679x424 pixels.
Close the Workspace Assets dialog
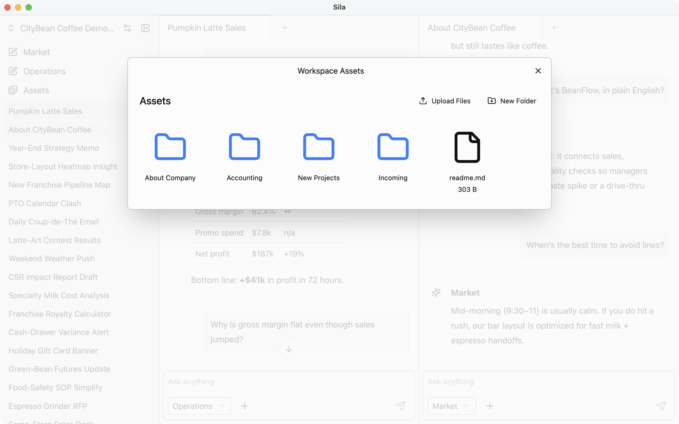[x=538, y=71]
